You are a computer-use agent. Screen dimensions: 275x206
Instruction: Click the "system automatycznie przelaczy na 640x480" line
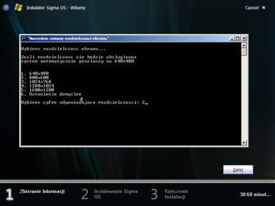tap(78, 61)
